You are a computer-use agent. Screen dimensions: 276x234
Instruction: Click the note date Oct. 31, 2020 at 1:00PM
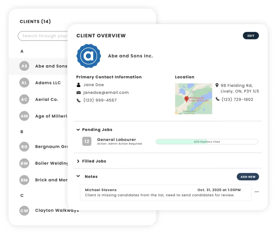coord(219,190)
